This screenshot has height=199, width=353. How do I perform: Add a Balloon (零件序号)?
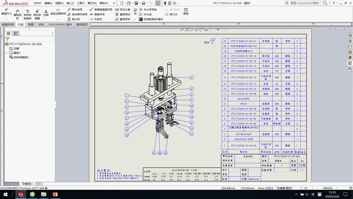[74, 9]
